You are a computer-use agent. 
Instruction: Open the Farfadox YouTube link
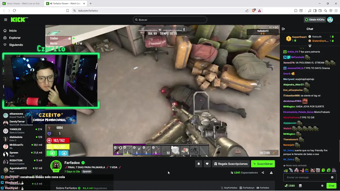263,188
